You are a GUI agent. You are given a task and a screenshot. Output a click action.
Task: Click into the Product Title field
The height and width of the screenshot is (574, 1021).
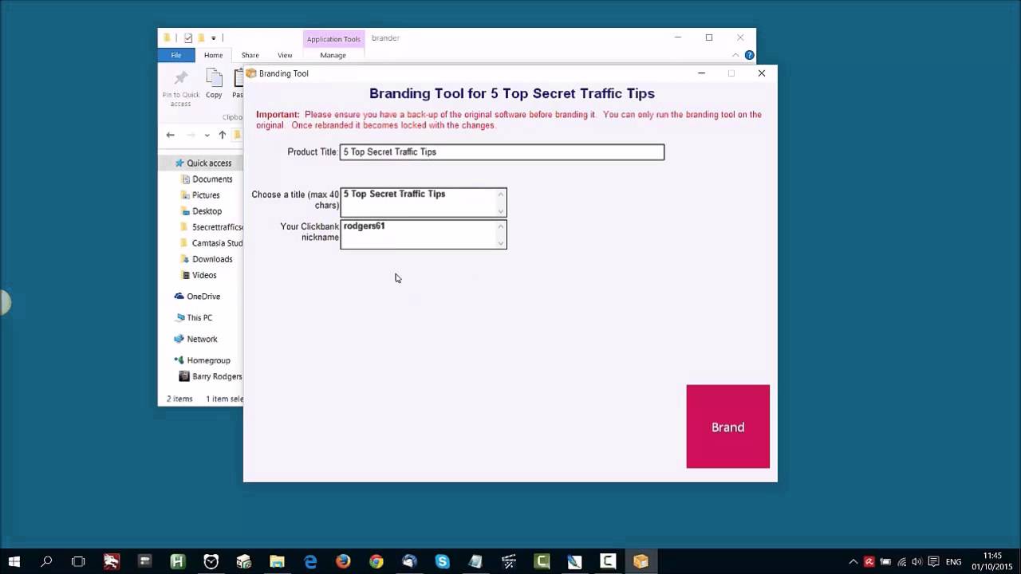pyautogui.click(x=502, y=151)
